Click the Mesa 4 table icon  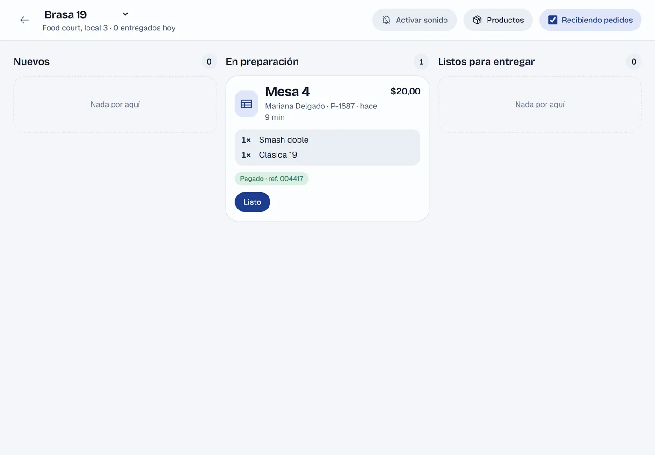pos(246,104)
